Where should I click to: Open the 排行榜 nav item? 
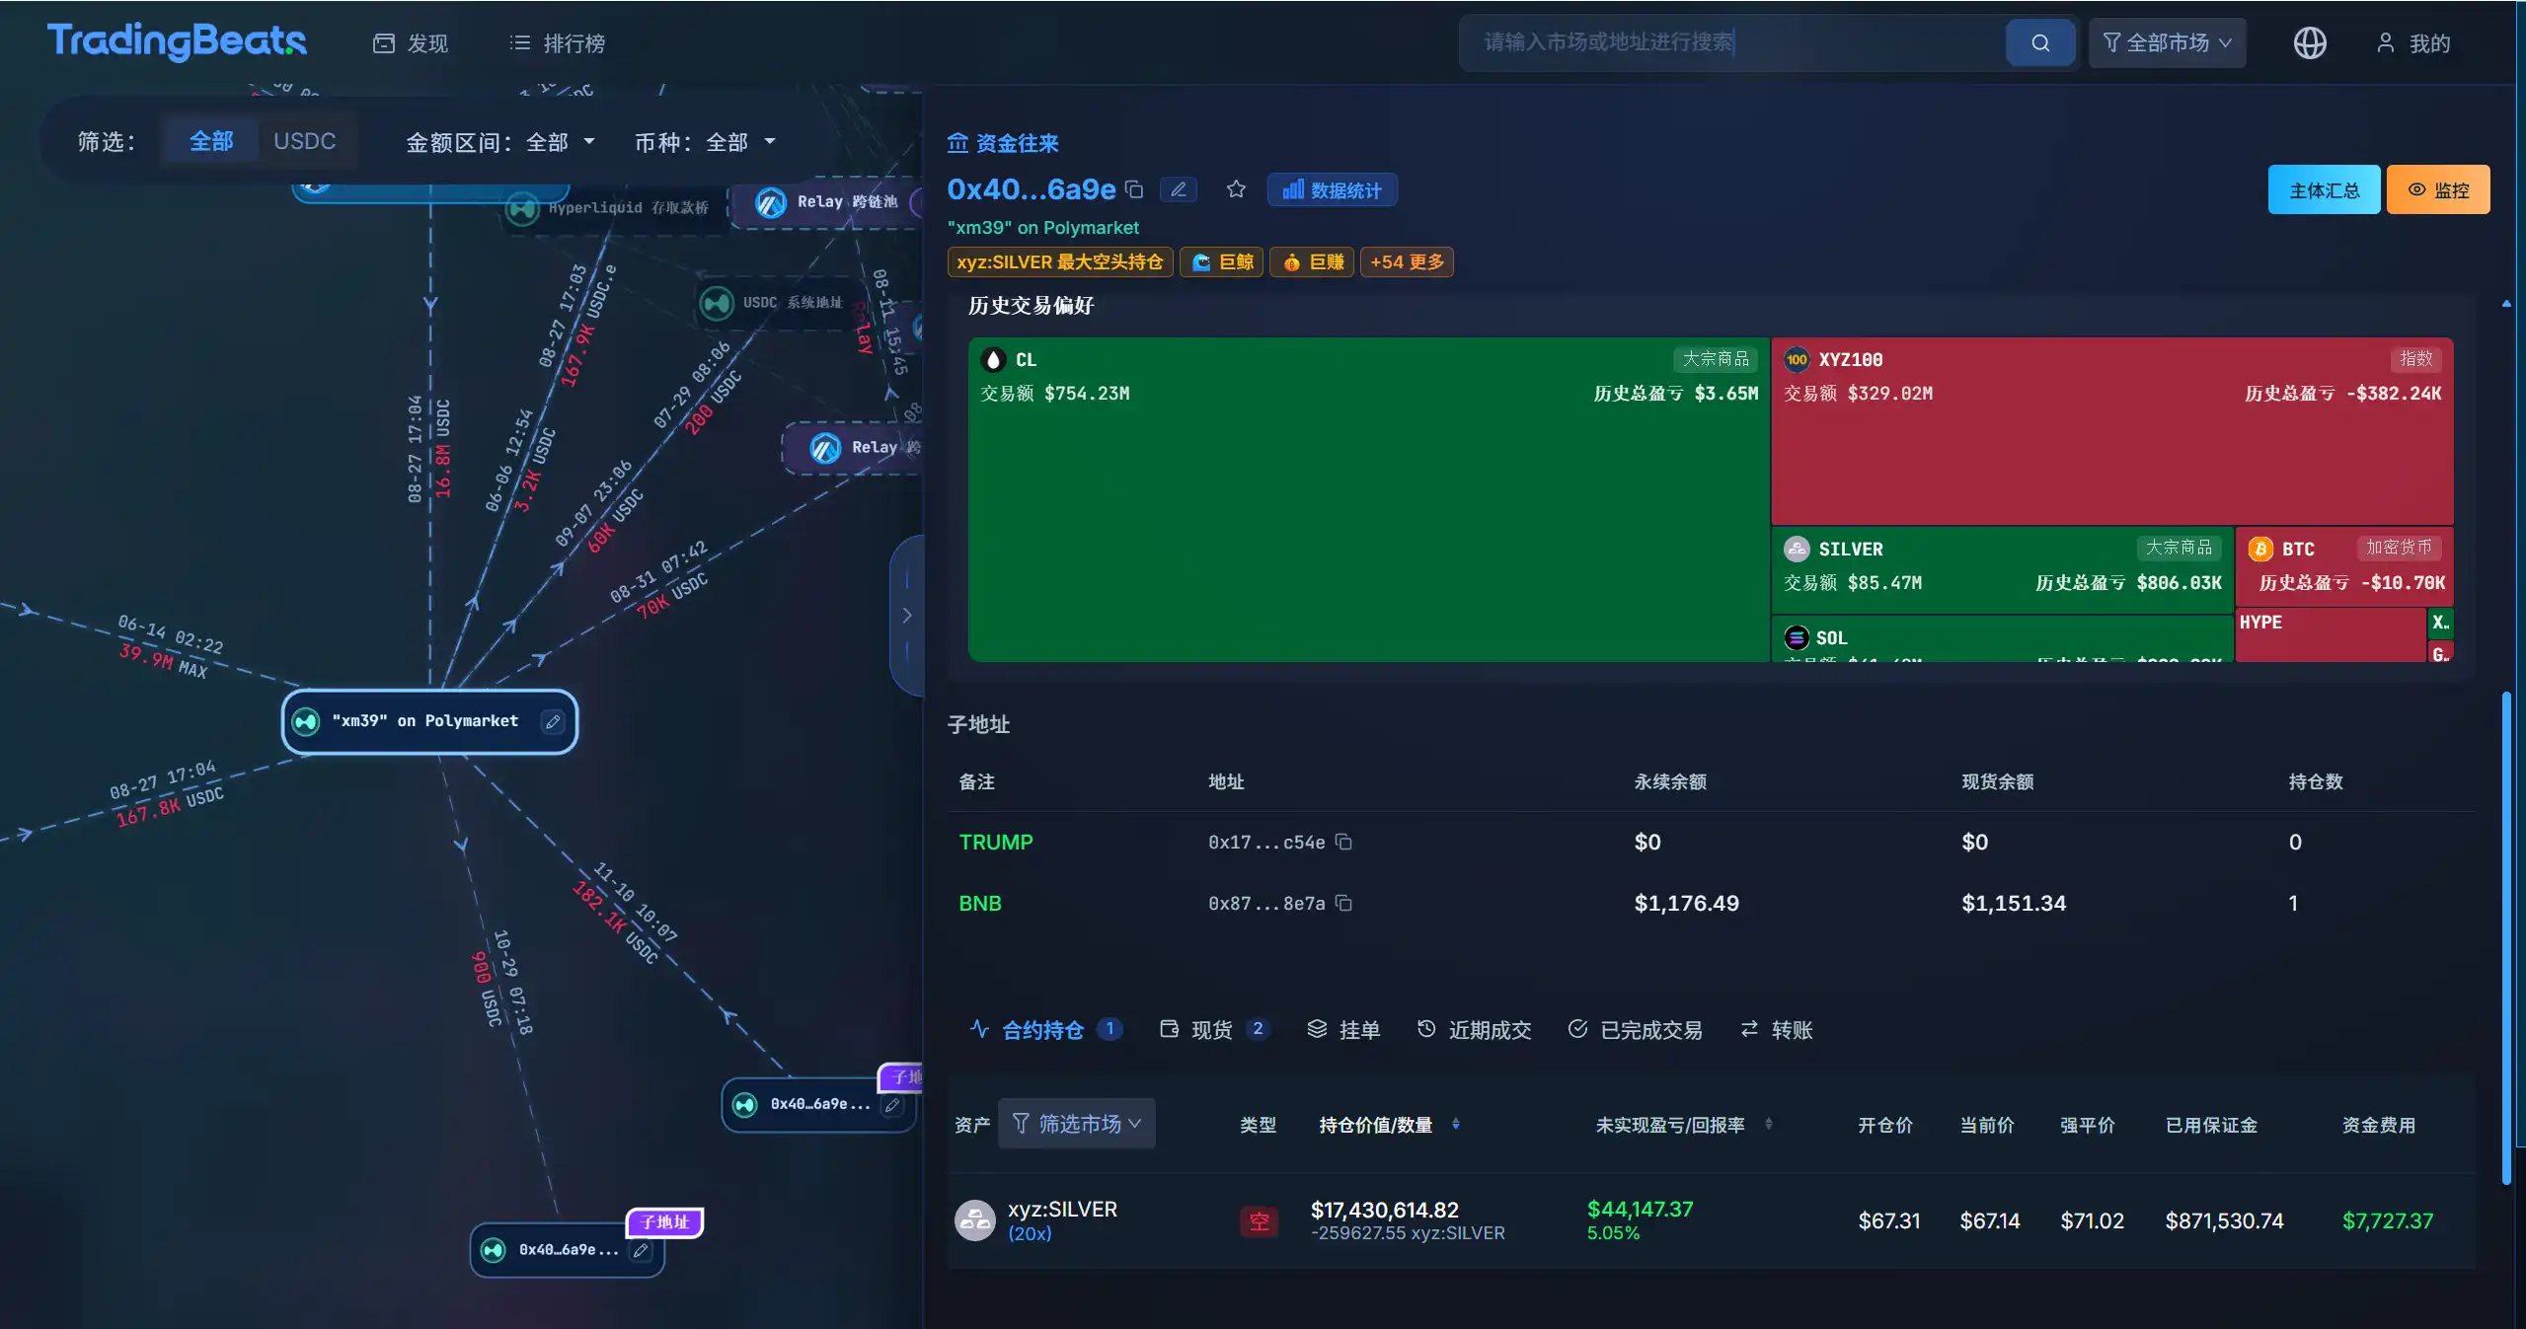[x=558, y=43]
